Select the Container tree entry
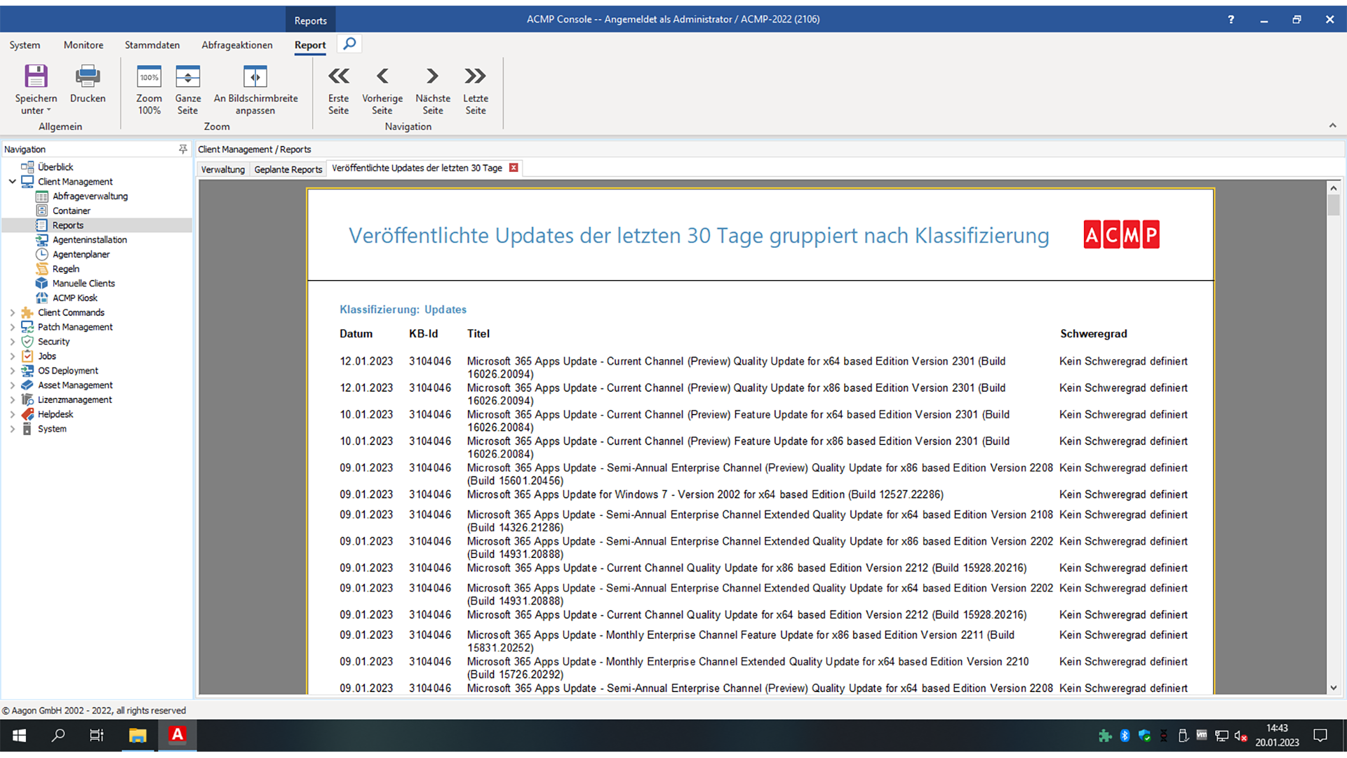The image size is (1347, 758). 71,211
